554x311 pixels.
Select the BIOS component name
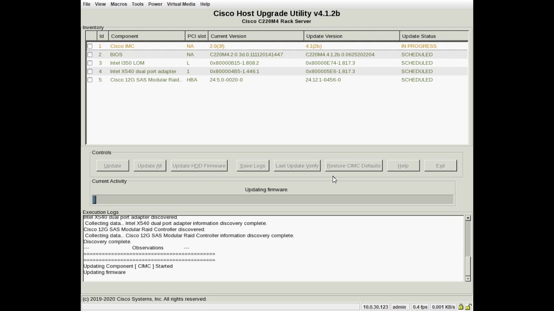(x=116, y=54)
